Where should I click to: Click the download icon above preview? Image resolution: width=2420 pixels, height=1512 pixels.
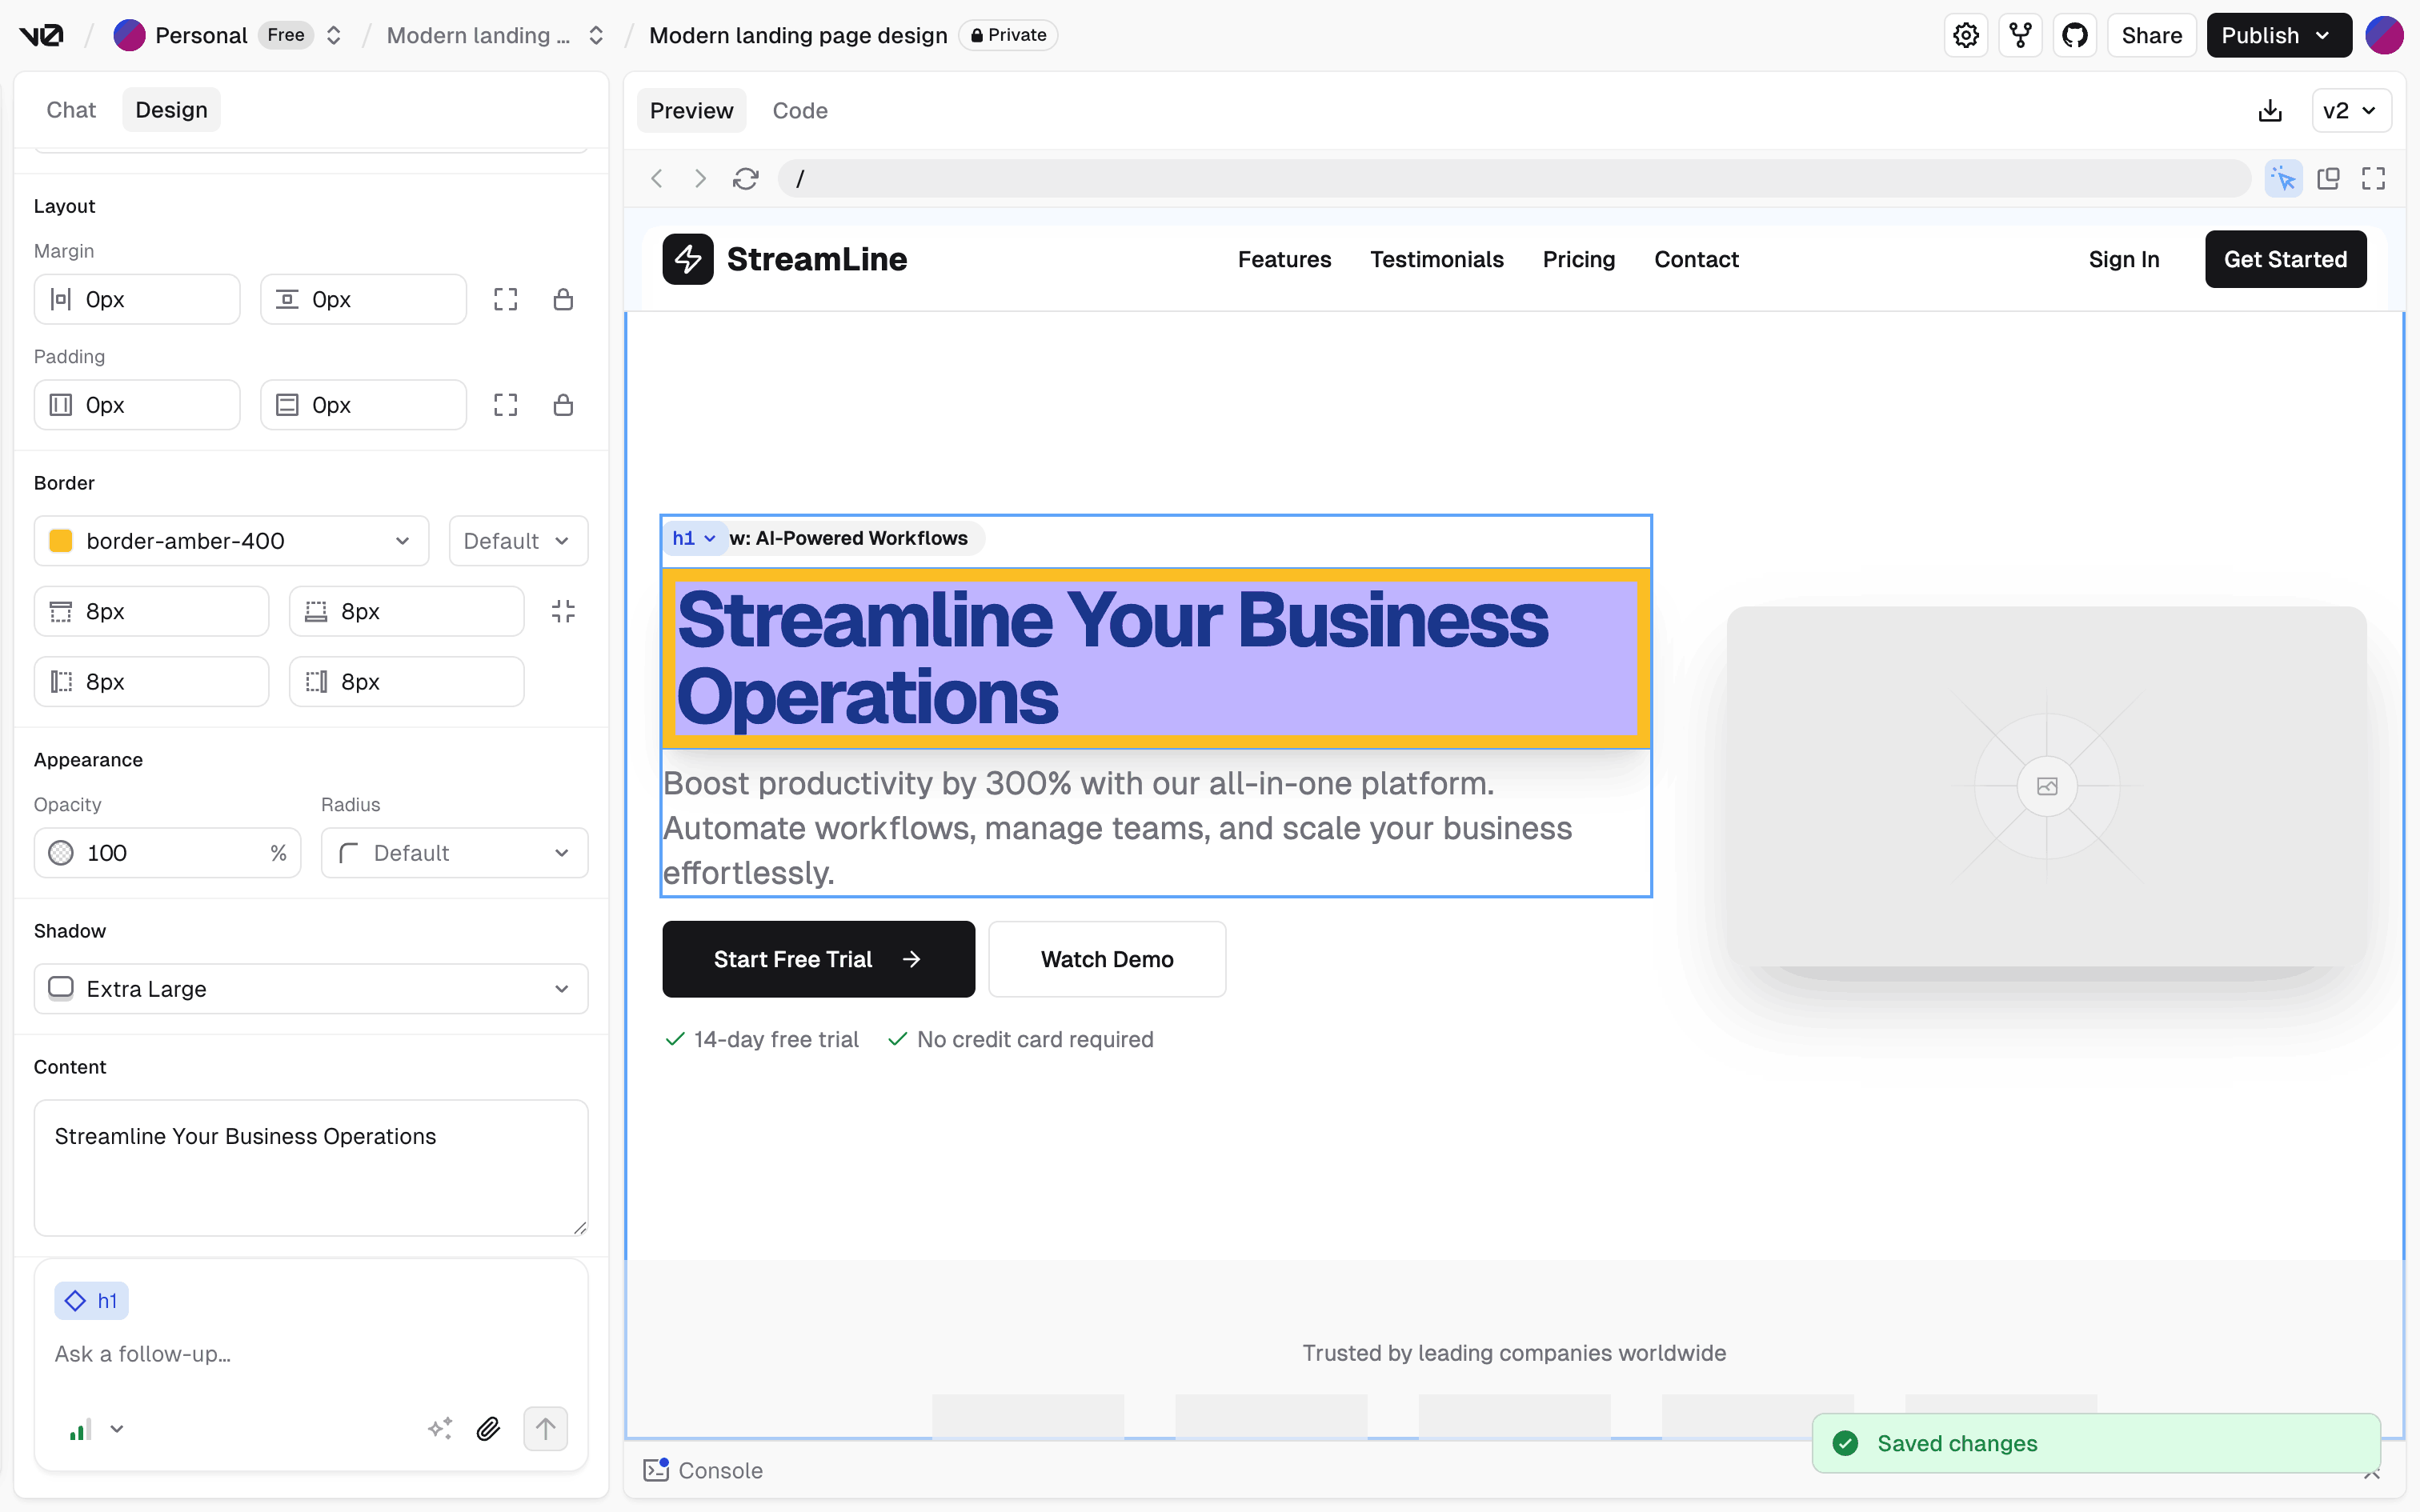pyautogui.click(x=2270, y=111)
